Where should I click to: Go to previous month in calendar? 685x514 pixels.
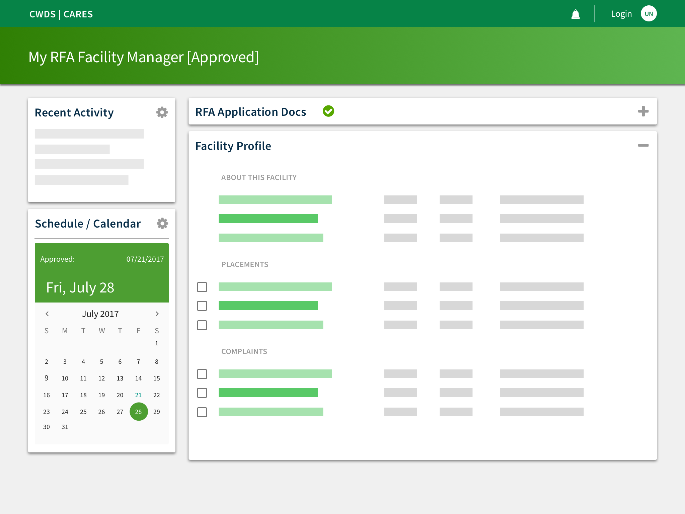coord(47,314)
